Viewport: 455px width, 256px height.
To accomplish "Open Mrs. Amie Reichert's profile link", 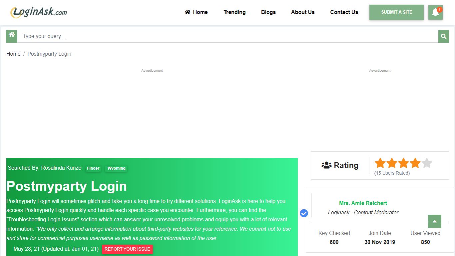I will (x=363, y=203).
